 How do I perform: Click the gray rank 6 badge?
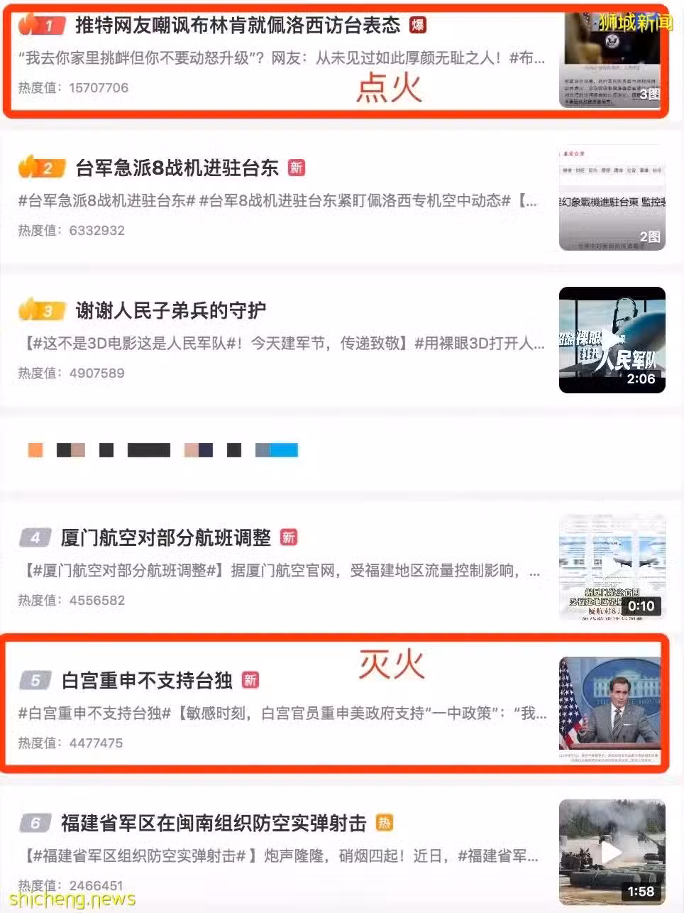(35, 823)
